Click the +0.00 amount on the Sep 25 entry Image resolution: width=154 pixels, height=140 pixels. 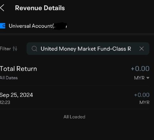(x=142, y=95)
